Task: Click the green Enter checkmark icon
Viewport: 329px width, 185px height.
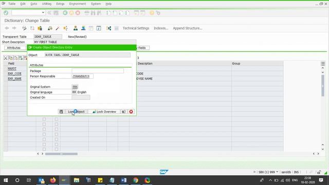Action: tap(6, 13)
